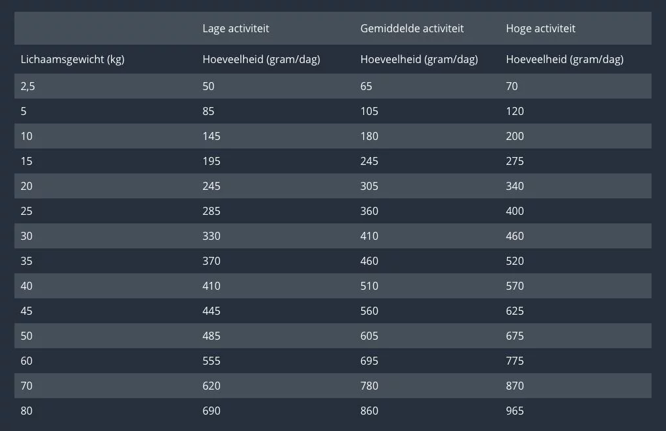Select the Hoge activiteit value 400 for 25 kg

(515, 211)
